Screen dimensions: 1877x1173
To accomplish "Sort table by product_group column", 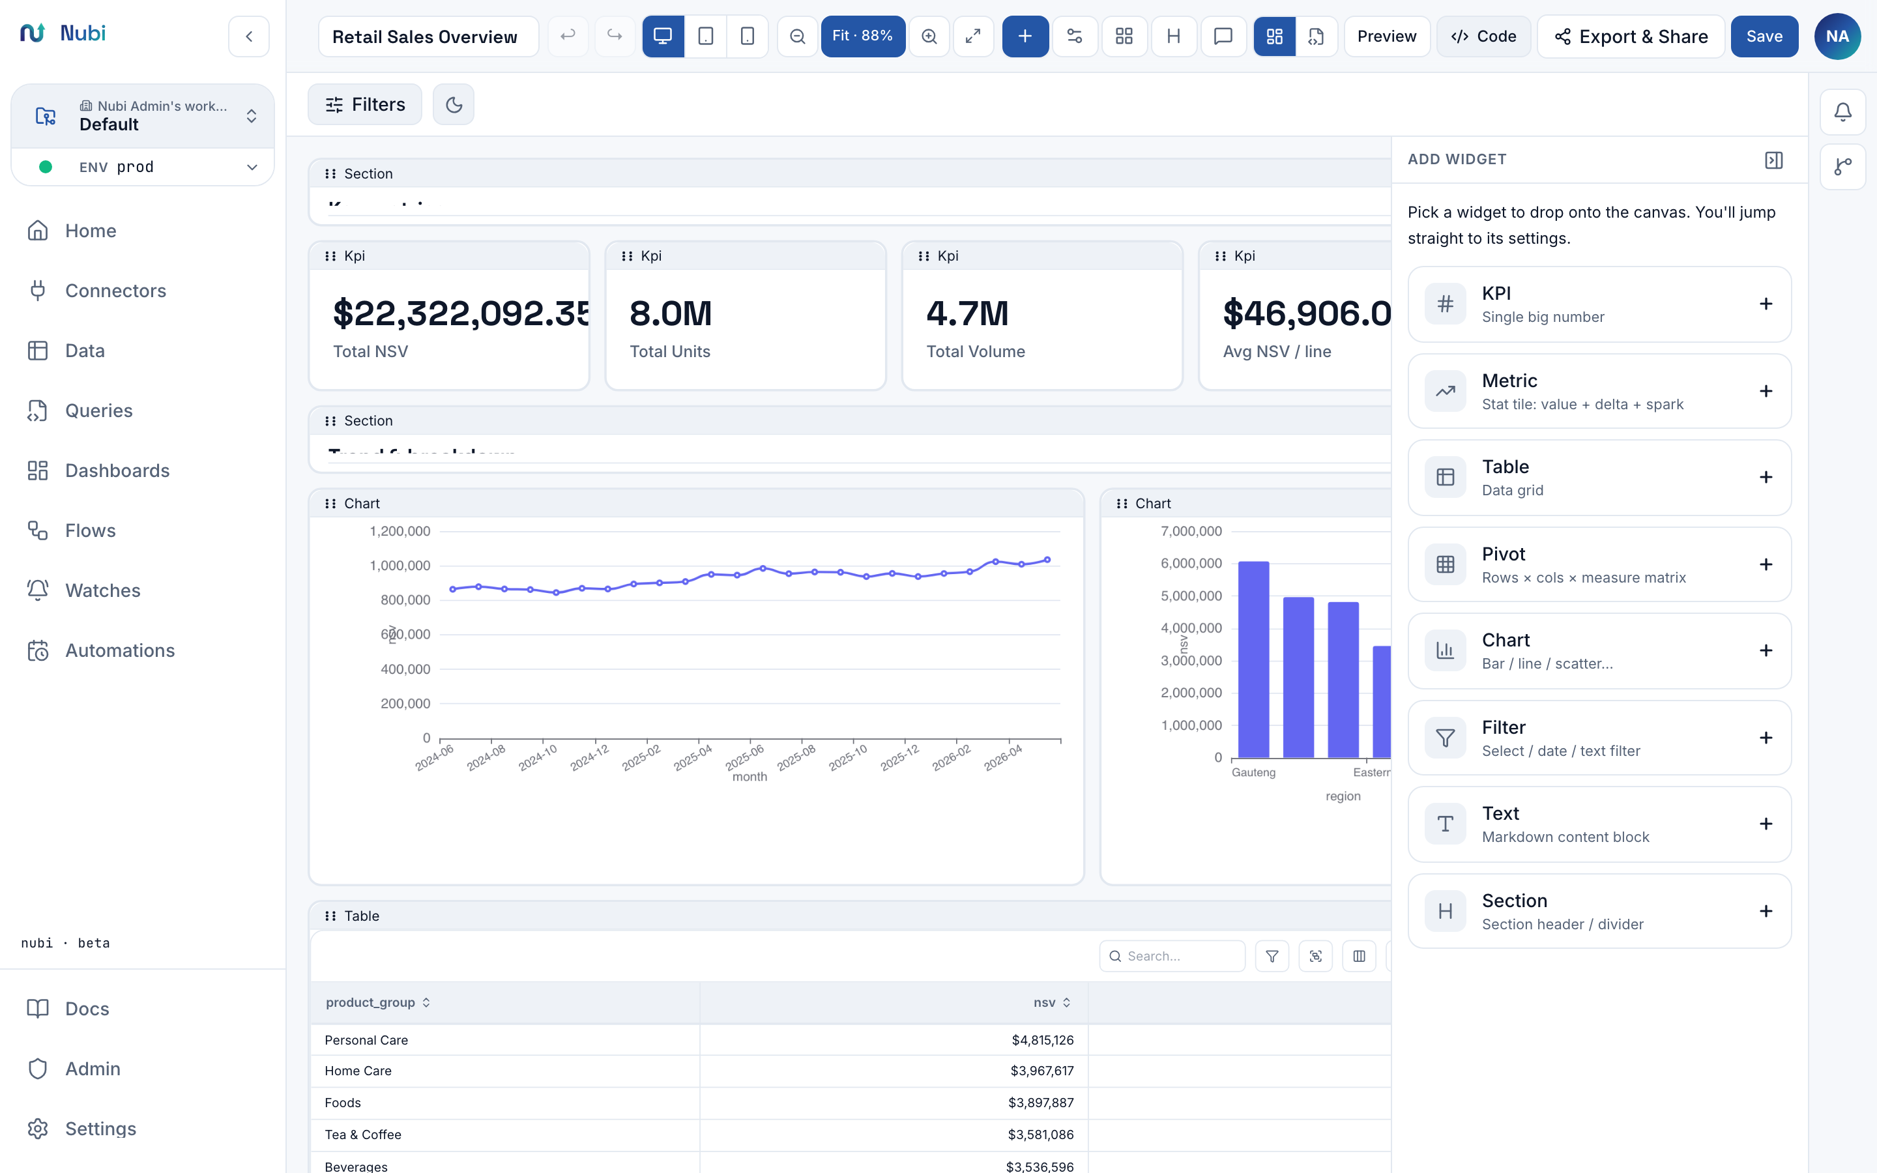I will tap(378, 1002).
